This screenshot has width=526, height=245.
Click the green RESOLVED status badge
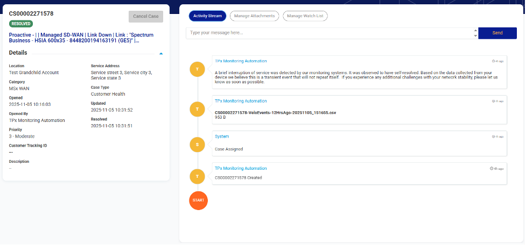(21, 24)
